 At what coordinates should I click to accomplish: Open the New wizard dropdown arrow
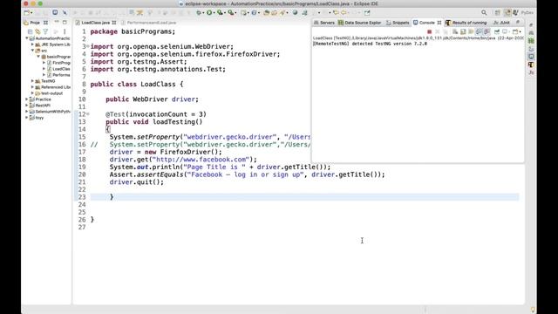click(31, 13)
